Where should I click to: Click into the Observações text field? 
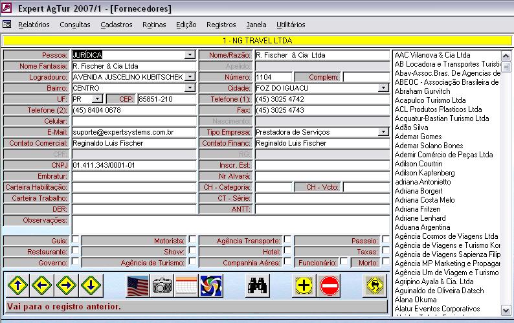pyautogui.click(x=230, y=223)
